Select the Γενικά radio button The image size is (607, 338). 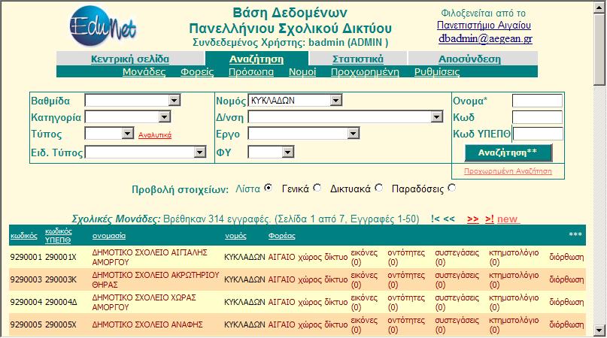317,188
